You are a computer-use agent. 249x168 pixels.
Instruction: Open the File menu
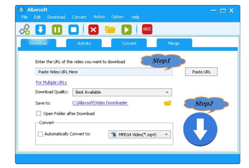25,17
